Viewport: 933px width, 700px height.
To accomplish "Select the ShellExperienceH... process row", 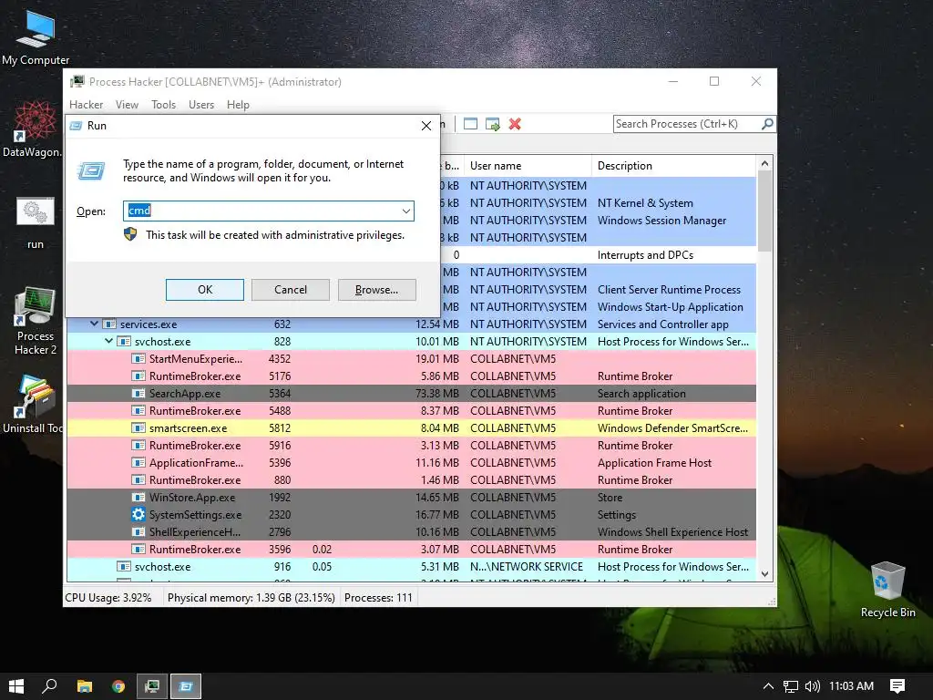I will [x=411, y=531].
